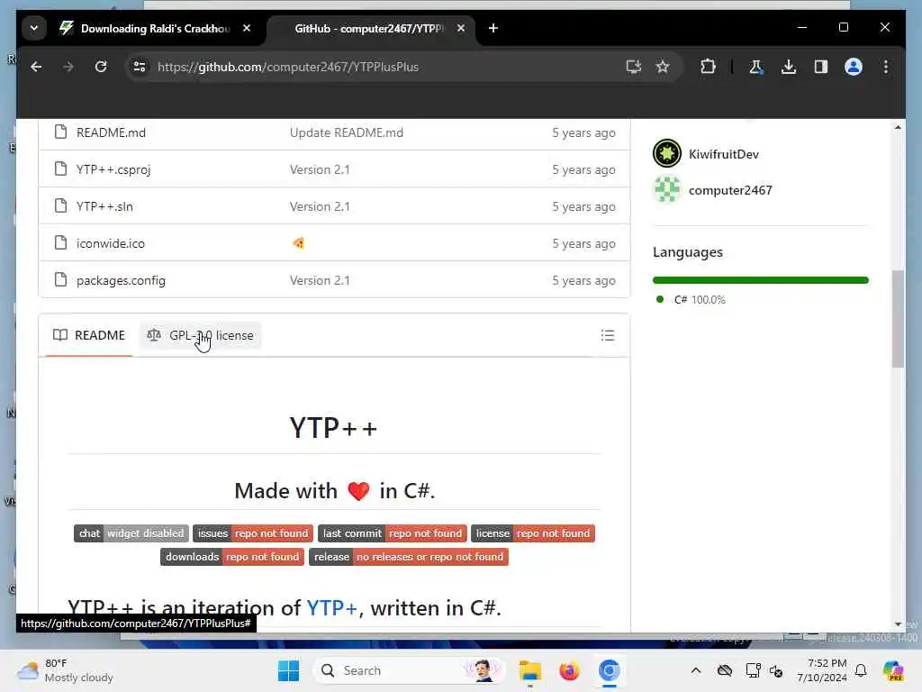Click the issues repo not found badge
The height and width of the screenshot is (692, 922).
click(x=253, y=533)
